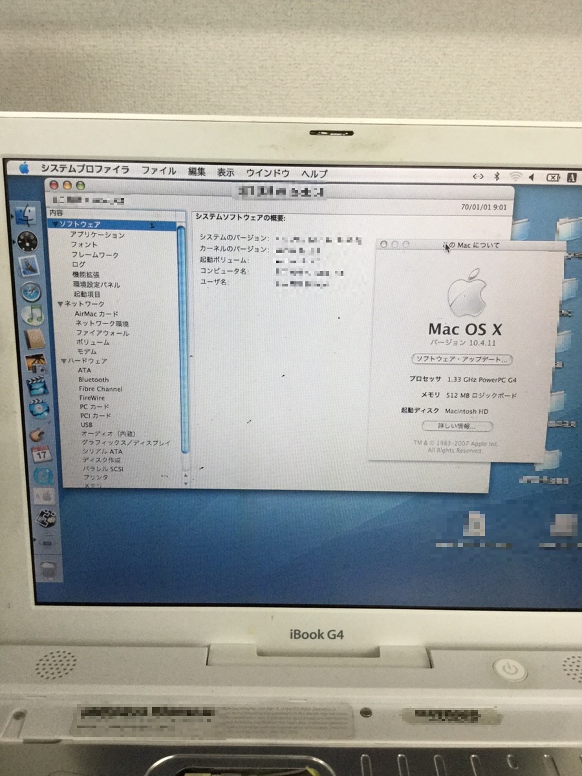Select ATA under ハードウェア
Viewport: 582px width, 776px height.
[85, 371]
